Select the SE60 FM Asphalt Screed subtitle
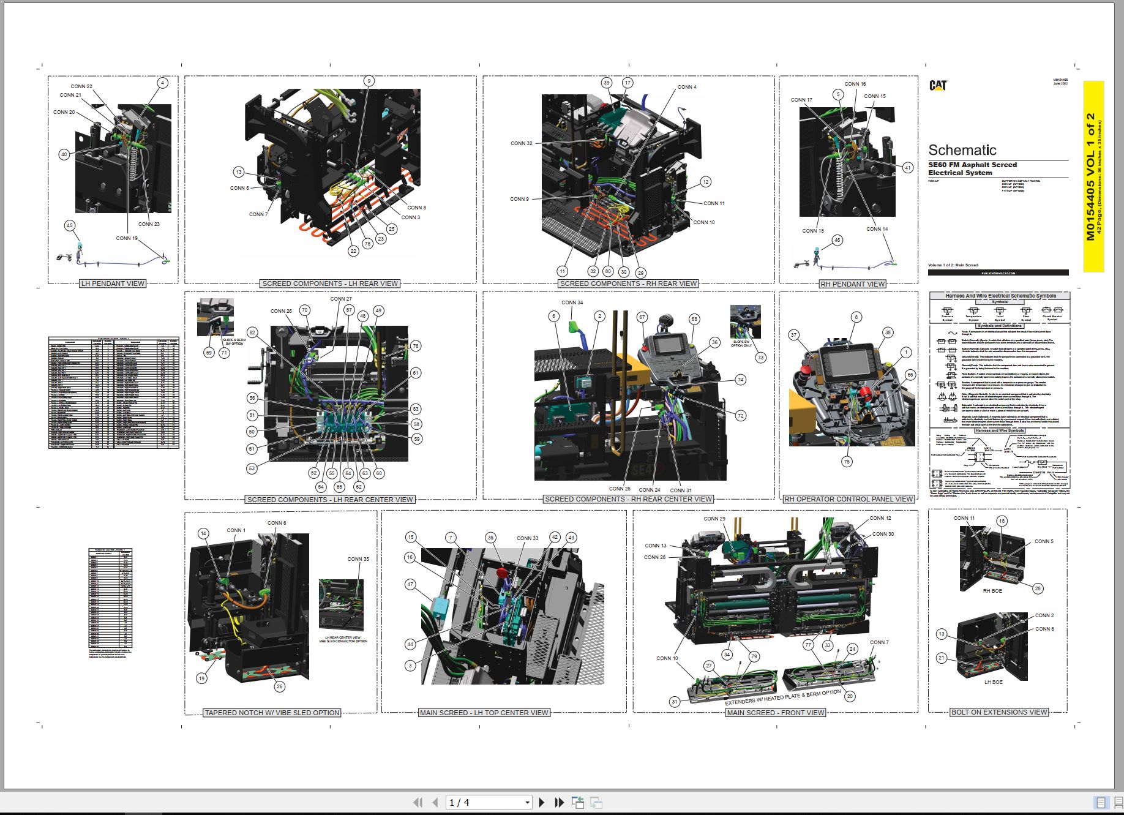 pyautogui.click(x=972, y=165)
